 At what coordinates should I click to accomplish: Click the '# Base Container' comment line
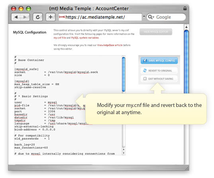(29, 60)
